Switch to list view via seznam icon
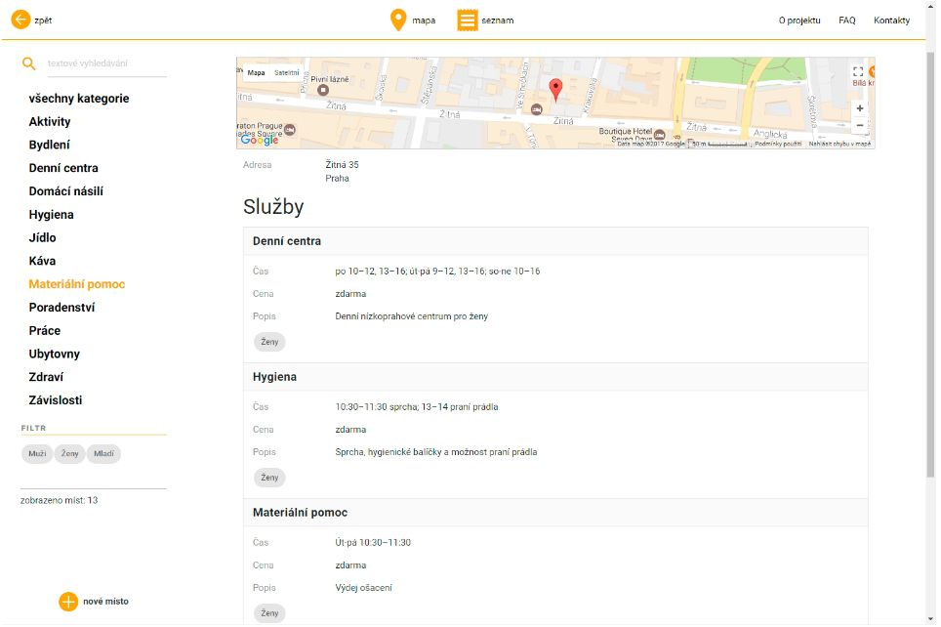The width and height of the screenshot is (941, 627). [468, 20]
